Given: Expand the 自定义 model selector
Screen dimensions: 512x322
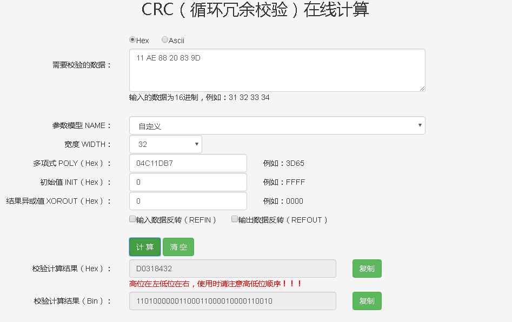Looking at the screenshot, I should (x=277, y=125).
